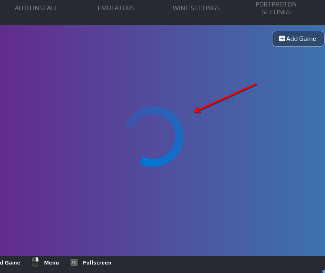Click the F11 key icon
Viewport: 325px width, 273px height.
click(74, 262)
